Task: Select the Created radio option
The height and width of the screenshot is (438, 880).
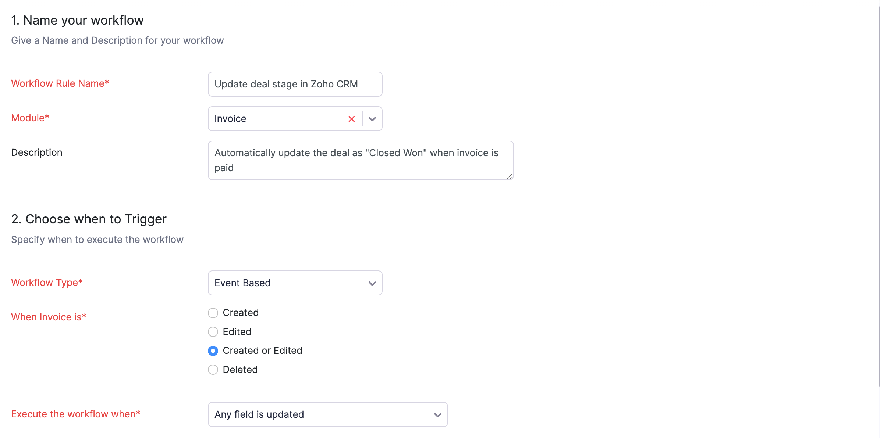Action: (x=213, y=313)
